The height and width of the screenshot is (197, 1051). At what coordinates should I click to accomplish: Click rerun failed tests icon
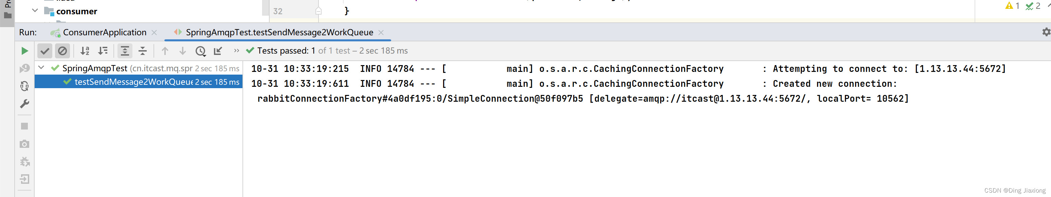24,68
